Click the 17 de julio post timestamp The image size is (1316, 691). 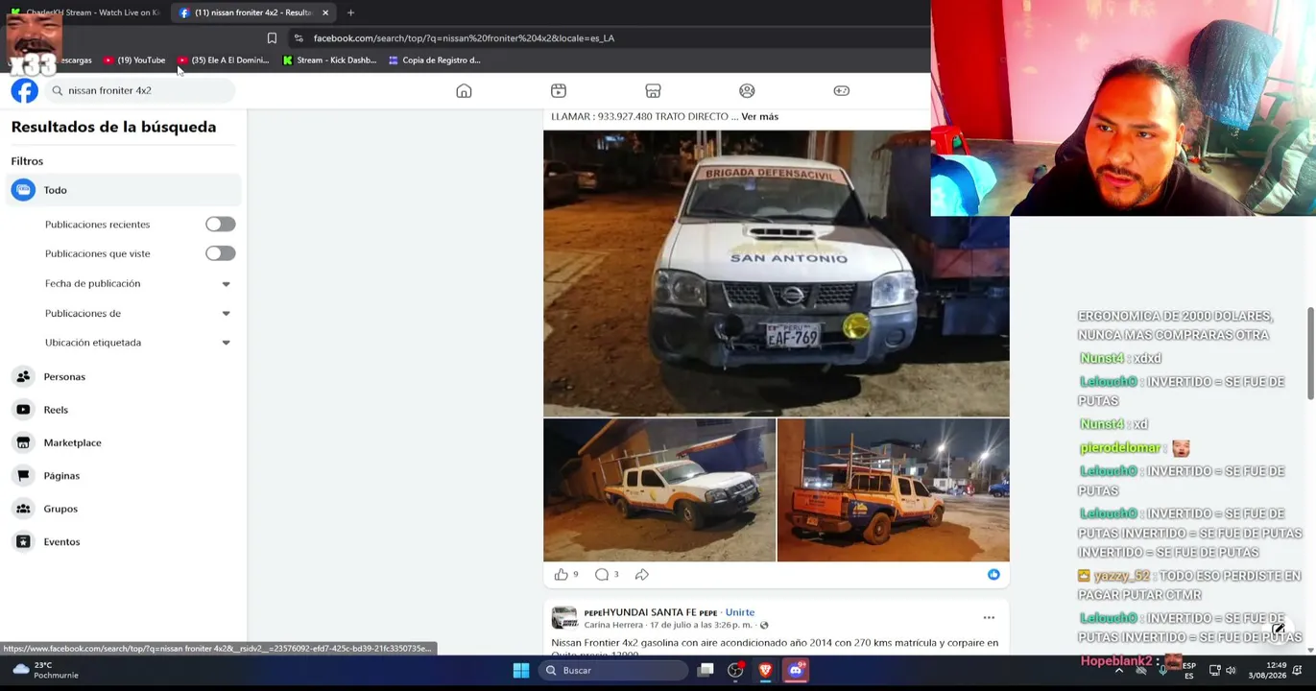click(x=701, y=625)
